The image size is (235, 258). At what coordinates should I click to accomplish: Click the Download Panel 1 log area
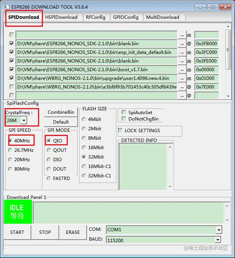(128, 212)
